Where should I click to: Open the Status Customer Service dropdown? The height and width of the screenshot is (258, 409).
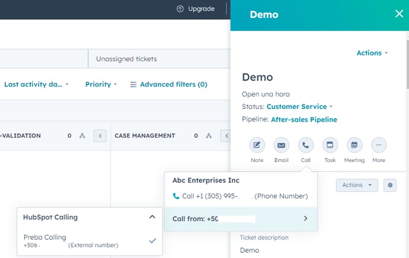coord(299,107)
